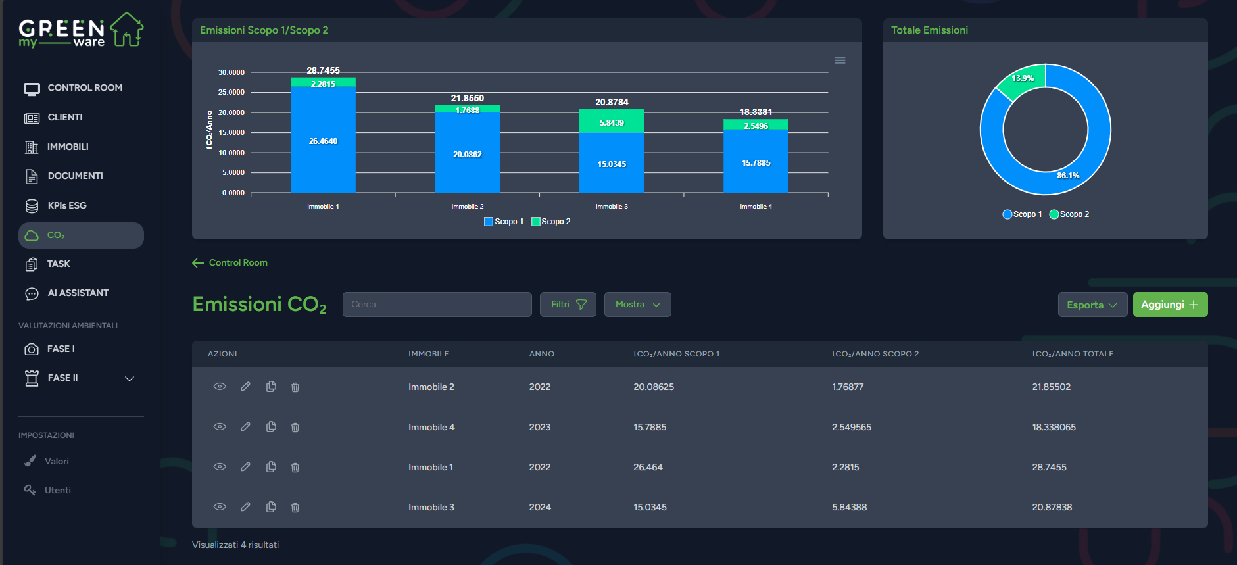1237x565 pixels.
Task: Duplicate the Immobile 1 row via copy icon
Action: point(271,467)
